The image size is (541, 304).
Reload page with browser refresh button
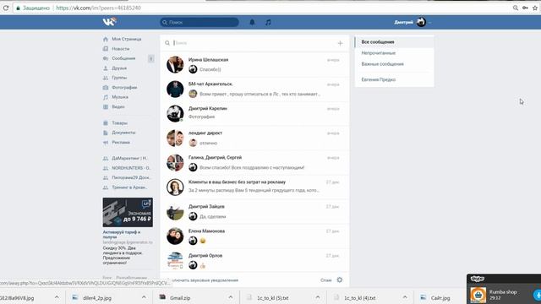pos(6,8)
